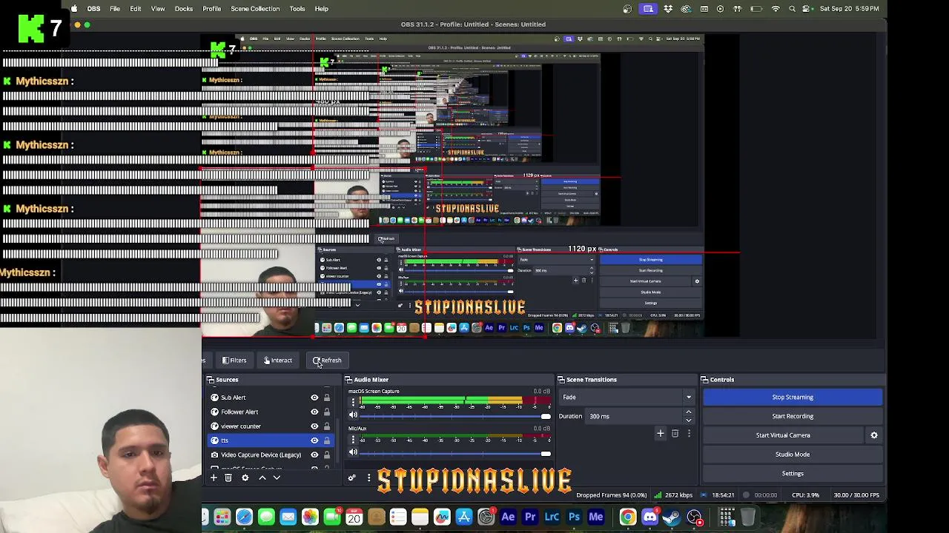This screenshot has width=949, height=533.
Task: Increase transition duration stepper up
Action: pos(689,412)
